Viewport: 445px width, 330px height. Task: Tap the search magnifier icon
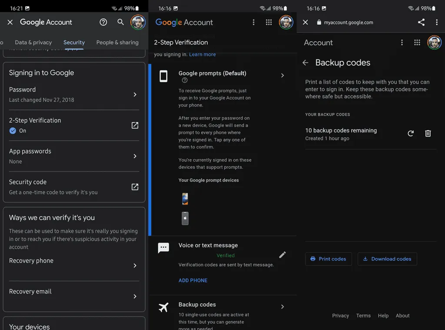121,22
